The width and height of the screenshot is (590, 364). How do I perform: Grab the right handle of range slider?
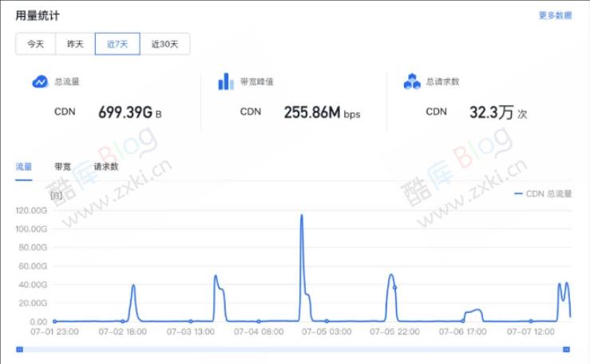pyautogui.click(x=566, y=350)
